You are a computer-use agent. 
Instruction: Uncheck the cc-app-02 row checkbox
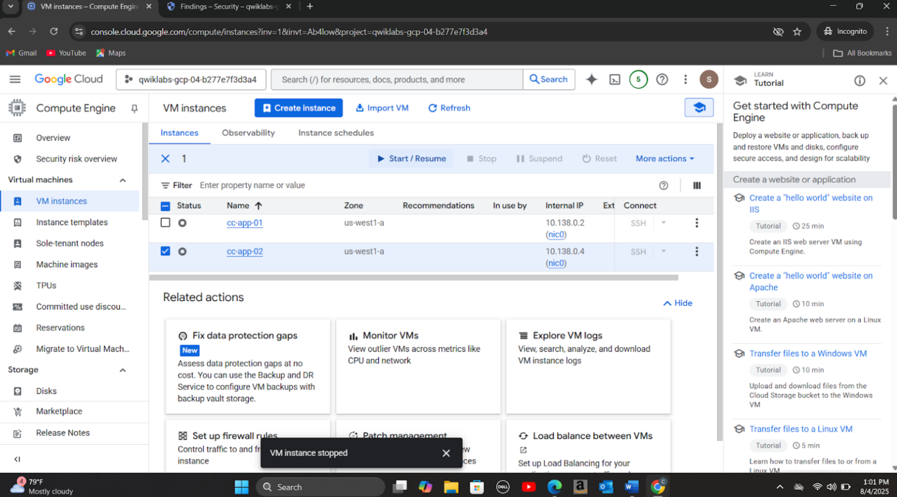(x=165, y=251)
